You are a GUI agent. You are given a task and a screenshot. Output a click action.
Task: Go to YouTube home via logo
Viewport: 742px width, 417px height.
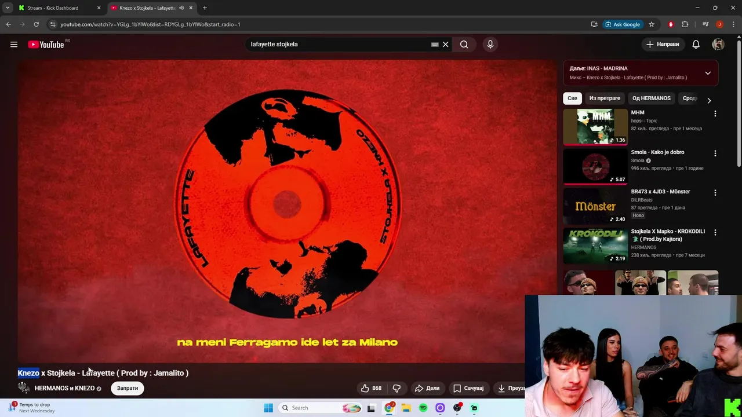pyautogui.click(x=46, y=45)
